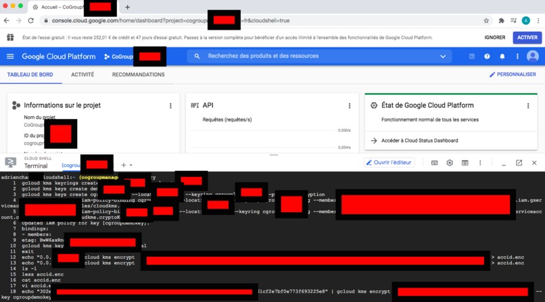
Task: Click the browser back arrow
Action: coord(6,20)
